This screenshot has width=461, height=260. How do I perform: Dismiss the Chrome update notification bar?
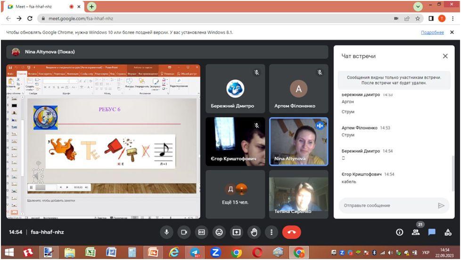[x=452, y=33]
